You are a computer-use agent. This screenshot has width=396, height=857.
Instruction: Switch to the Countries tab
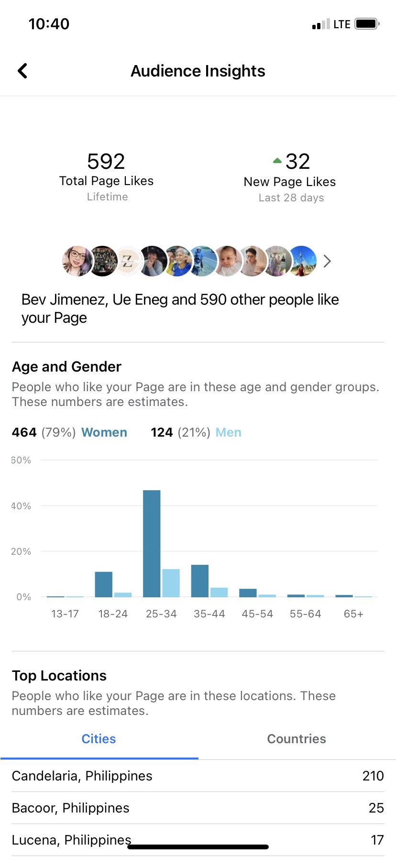(297, 739)
